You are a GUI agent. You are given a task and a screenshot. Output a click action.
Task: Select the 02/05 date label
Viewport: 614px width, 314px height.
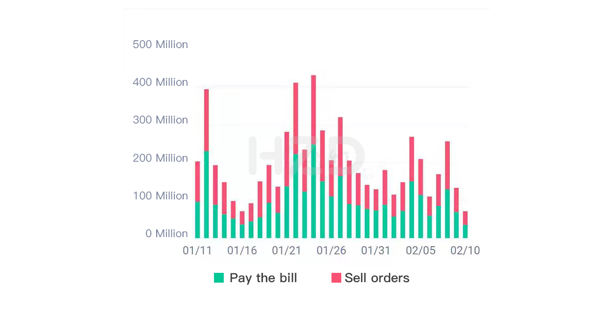click(421, 251)
